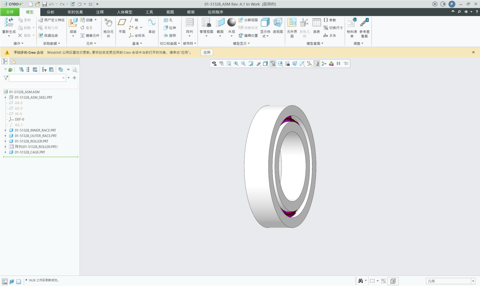The width and height of the screenshot is (480, 286).
Task: Open the Bill of Materials (物料清单) icon
Action: pyautogui.click(x=351, y=23)
